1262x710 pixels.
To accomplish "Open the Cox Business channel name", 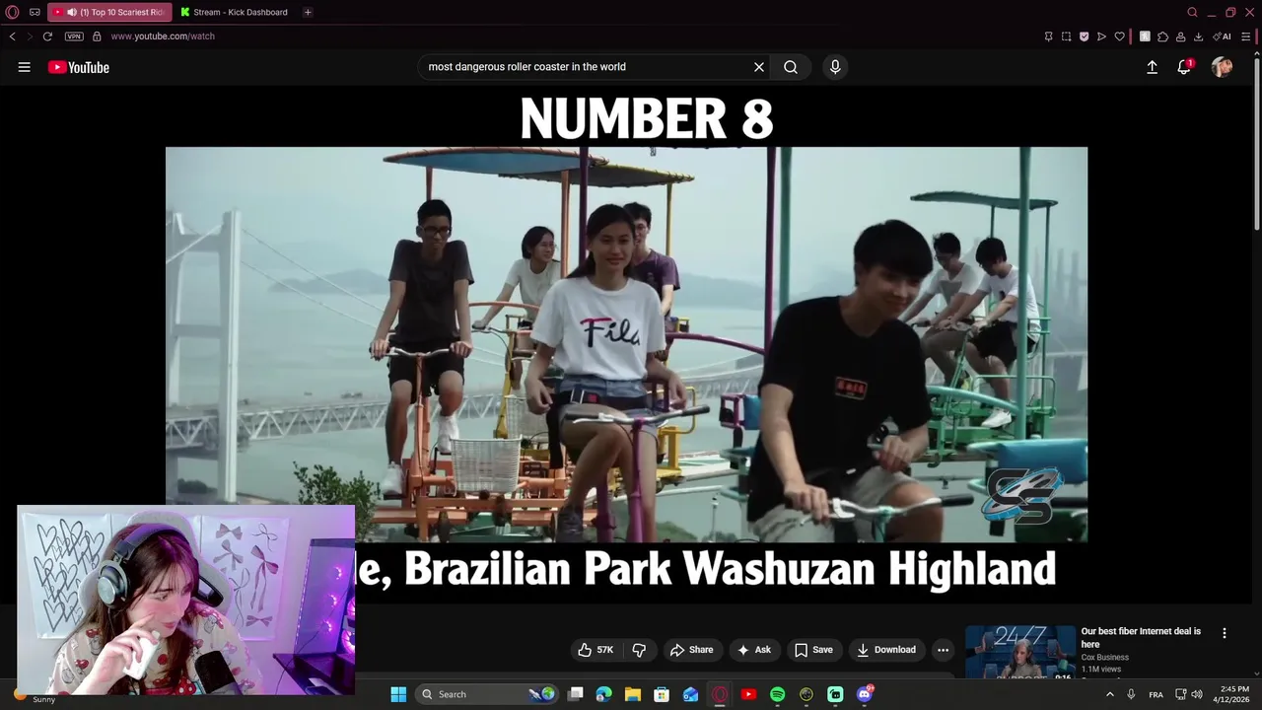I will (1104, 658).
